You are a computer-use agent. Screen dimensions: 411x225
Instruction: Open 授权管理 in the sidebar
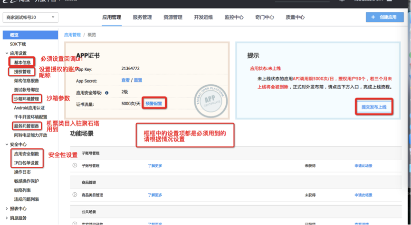point(22,72)
